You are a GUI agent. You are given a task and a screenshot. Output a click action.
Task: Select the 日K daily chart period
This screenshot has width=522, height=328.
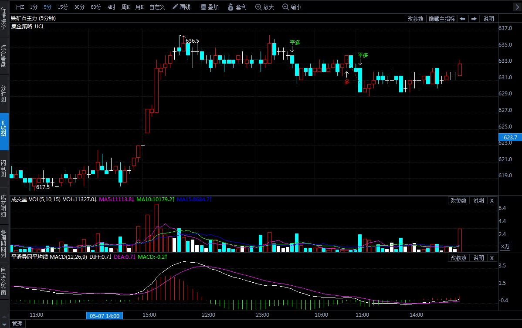(x=20, y=7)
